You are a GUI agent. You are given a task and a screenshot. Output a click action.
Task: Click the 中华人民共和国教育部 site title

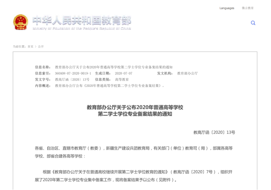click(81, 20)
